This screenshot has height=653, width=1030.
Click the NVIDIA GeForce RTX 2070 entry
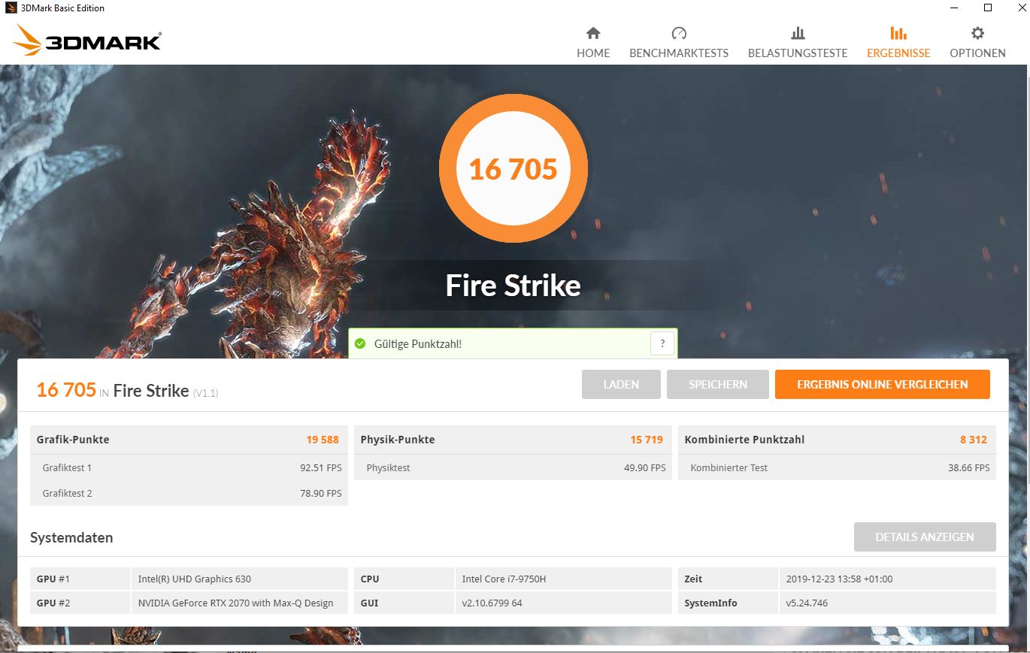coord(235,603)
